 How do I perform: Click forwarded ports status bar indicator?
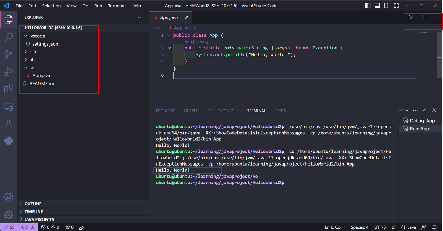(x=69, y=227)
